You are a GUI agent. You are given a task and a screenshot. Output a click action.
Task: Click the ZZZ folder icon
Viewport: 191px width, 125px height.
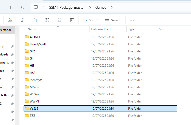[x=27, y=115]
